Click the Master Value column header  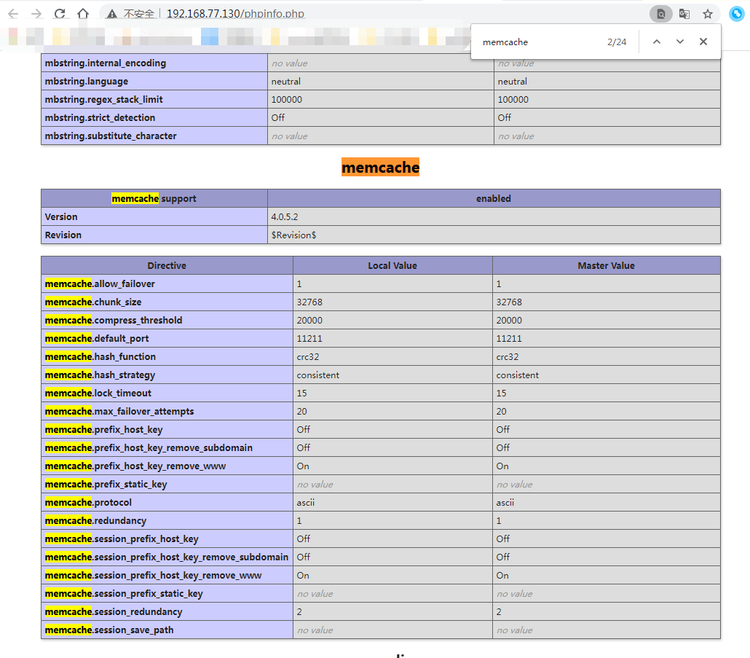click(606, 265)
